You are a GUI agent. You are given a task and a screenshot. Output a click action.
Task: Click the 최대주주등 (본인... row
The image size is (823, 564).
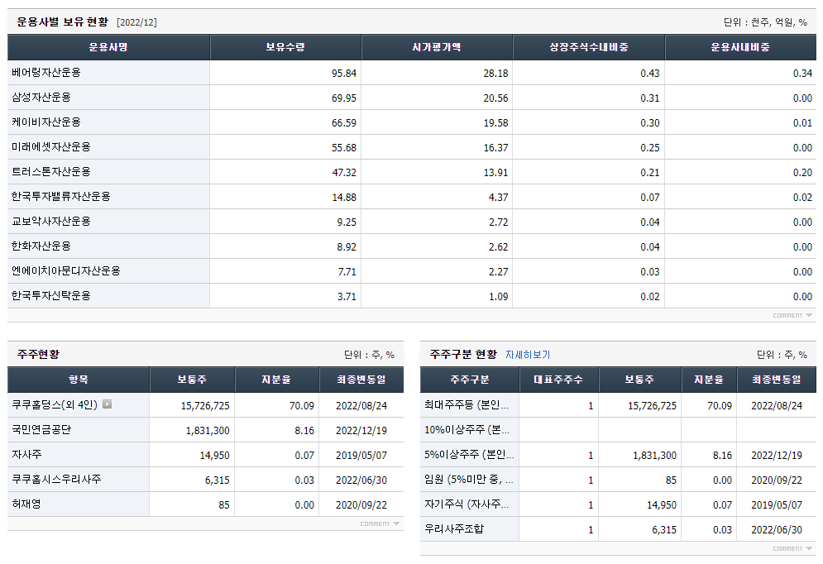[618, 405]
